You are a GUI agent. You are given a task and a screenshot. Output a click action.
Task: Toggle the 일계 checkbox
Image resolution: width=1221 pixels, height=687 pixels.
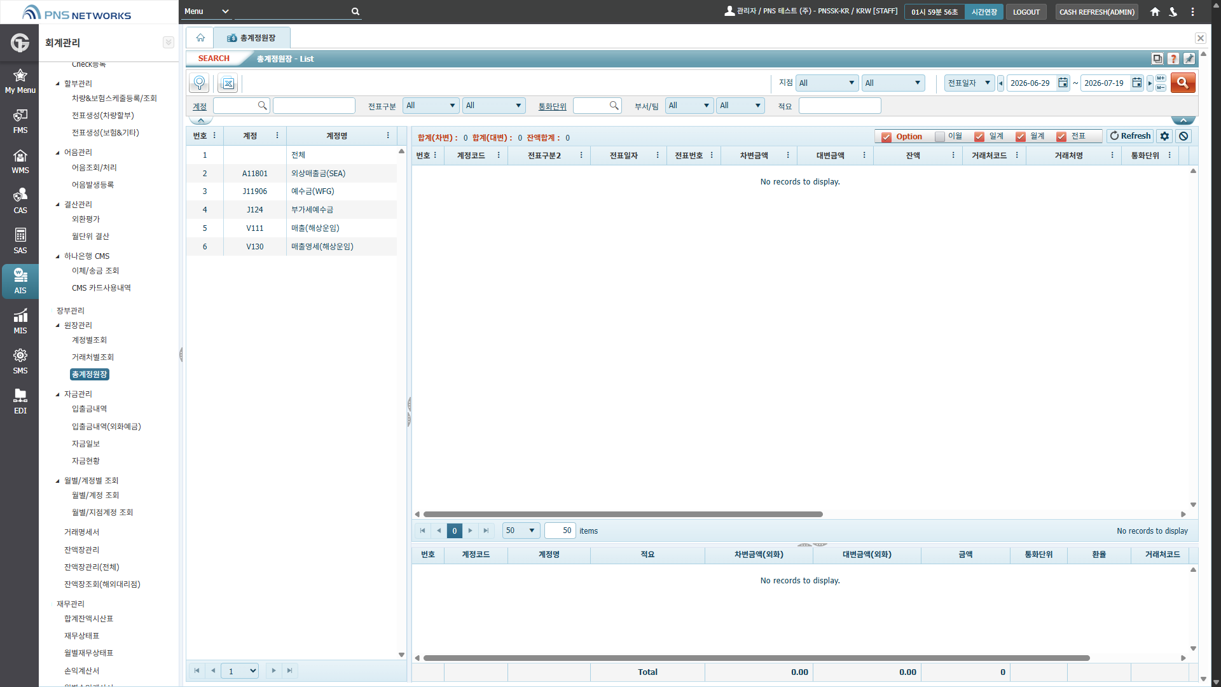[979, 137]
